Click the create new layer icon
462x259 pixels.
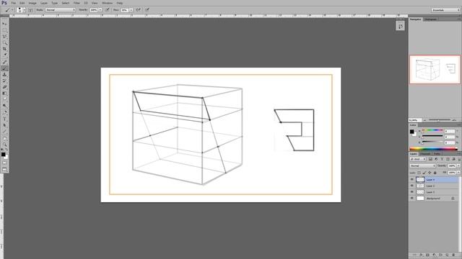448,255
